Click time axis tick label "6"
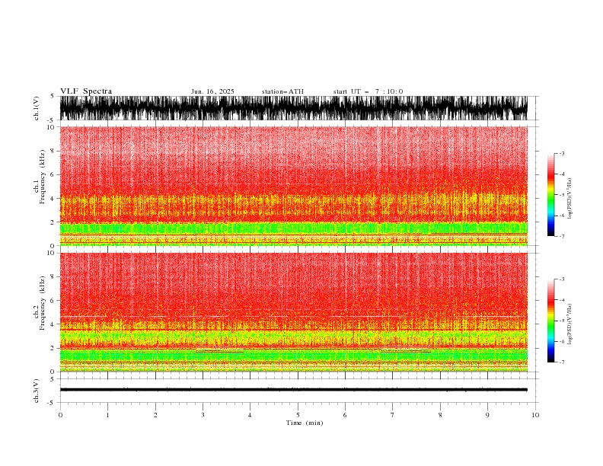Screen dimensions: 603x466 345,415
